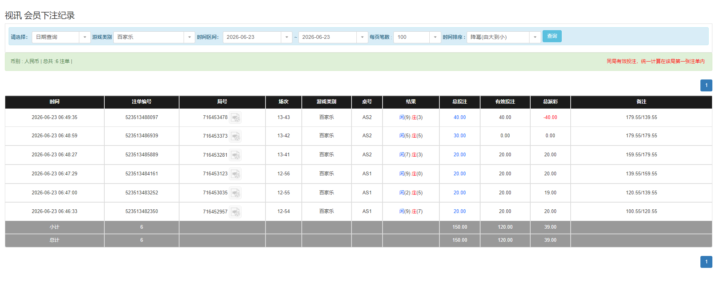Click the 总投注 column header
This screenshot has width=715, height=291.
click(460, 102)
